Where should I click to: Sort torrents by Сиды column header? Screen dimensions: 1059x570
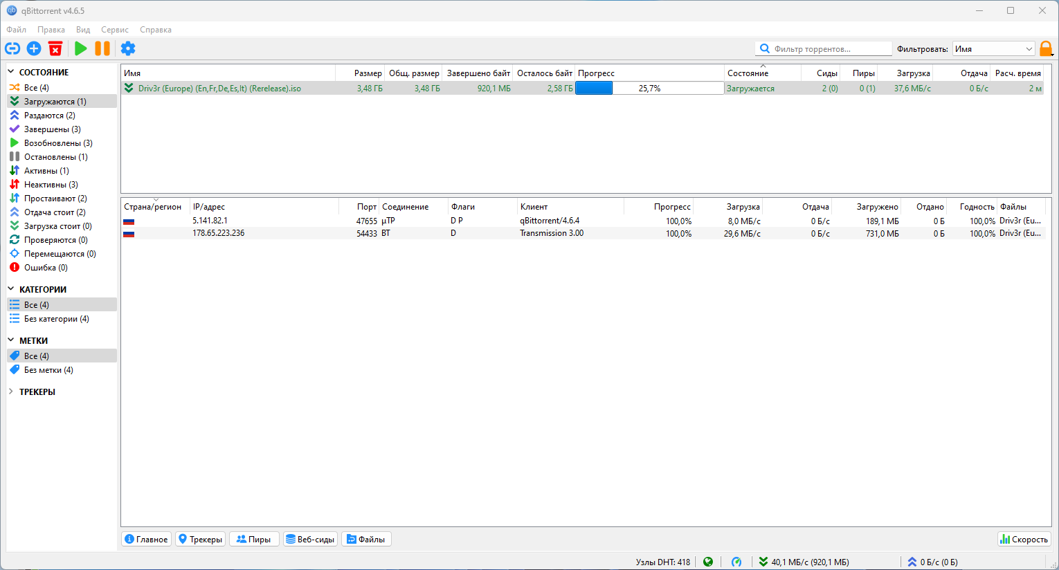click(x=821, y=73)
